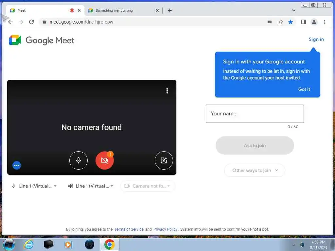Open the dark sphere taskbar app
The height and width of the screenshot is (251, 335).
point(89,244)
